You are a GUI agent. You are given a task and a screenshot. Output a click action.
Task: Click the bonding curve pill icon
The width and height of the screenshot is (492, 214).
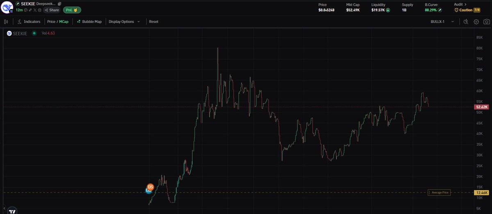click(x=440, y=10)
